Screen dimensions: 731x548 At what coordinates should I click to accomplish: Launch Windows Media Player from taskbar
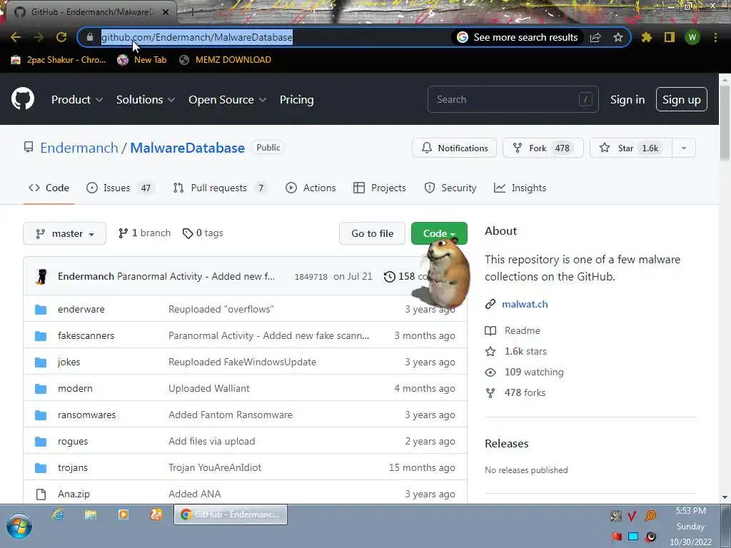pos(123,514)
